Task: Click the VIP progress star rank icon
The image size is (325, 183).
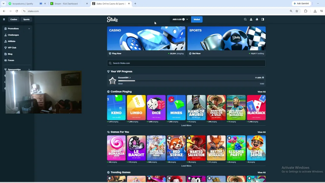Action: click(112, 81)
